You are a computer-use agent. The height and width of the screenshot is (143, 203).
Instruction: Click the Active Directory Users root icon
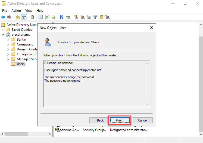point(3,25)
